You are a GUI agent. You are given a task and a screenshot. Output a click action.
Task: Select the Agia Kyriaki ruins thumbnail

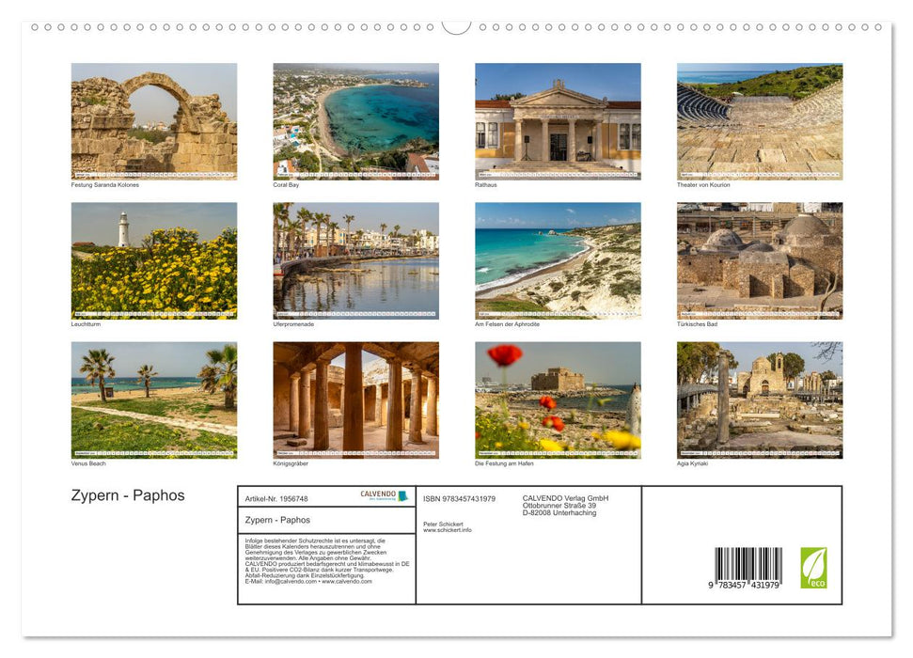point(759,400)
